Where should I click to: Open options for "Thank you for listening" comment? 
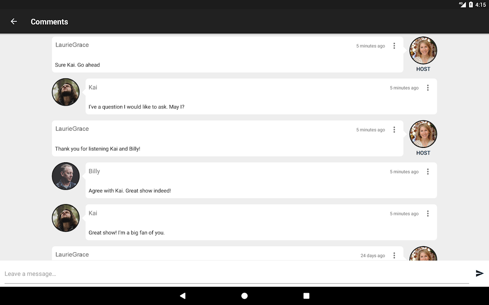pos(394,130)
